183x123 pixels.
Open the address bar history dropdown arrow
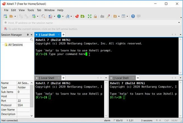pos(179,23)
